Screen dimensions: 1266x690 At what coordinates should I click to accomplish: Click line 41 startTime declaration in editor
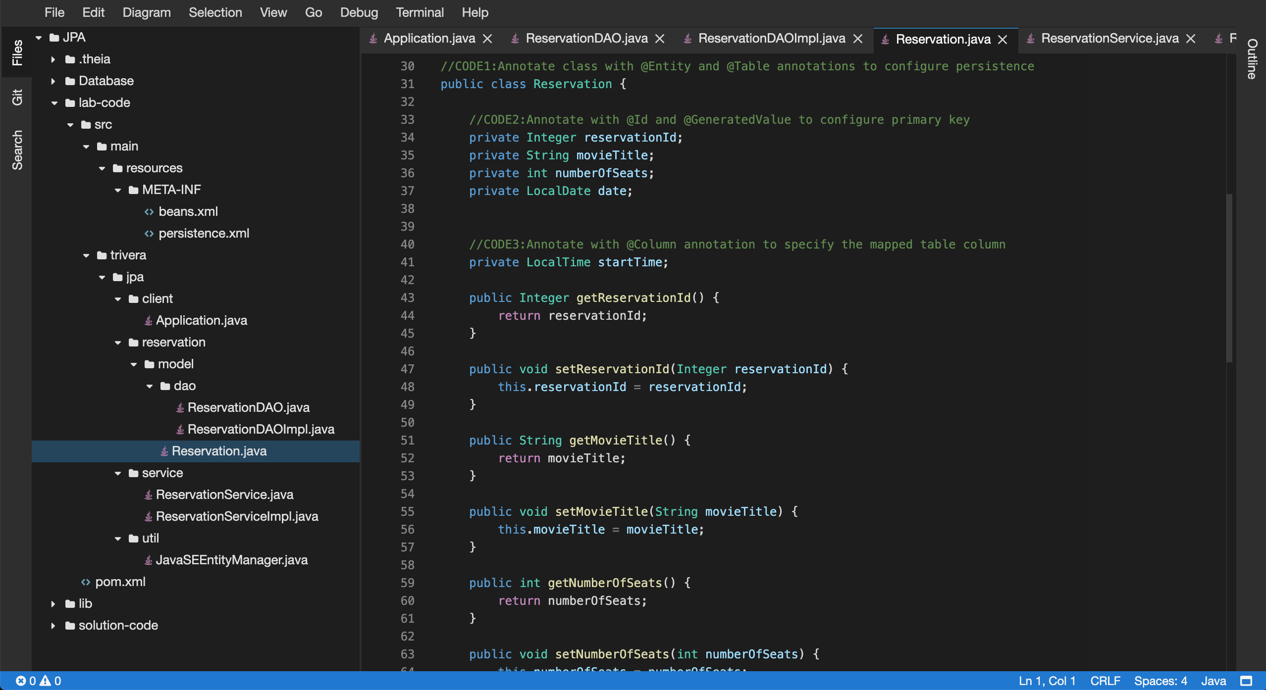tap(569, 262)
